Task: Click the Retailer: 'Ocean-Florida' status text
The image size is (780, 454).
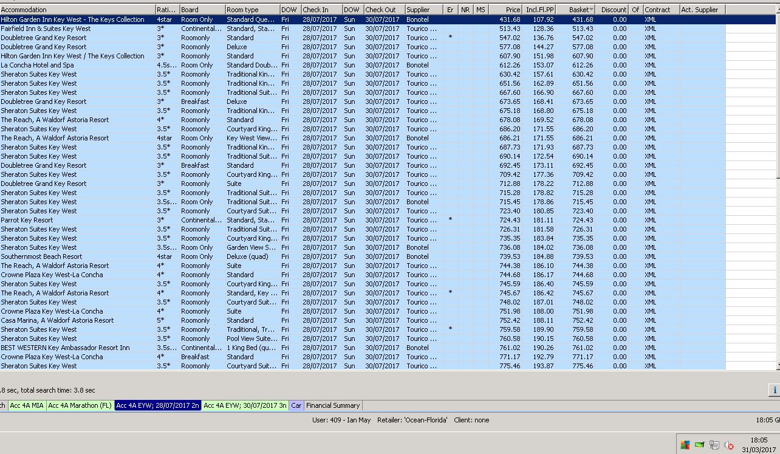Action: (x=412, y=420)
